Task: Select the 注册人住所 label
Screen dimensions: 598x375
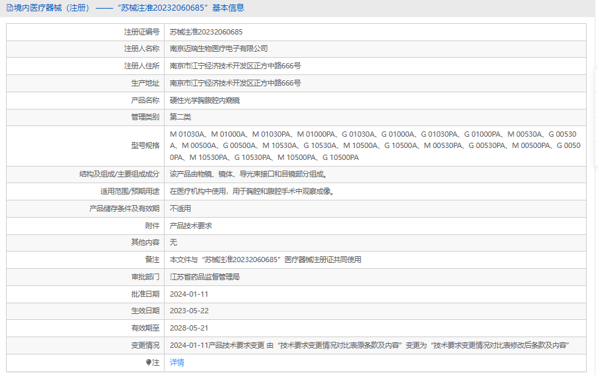Action: pos(142,66)
